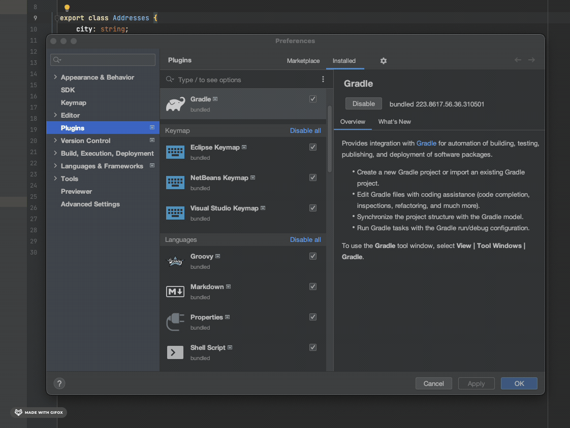Click the Gradle elephant plugin icon
The image size is (570, 428).
click(x=175, y=104)
